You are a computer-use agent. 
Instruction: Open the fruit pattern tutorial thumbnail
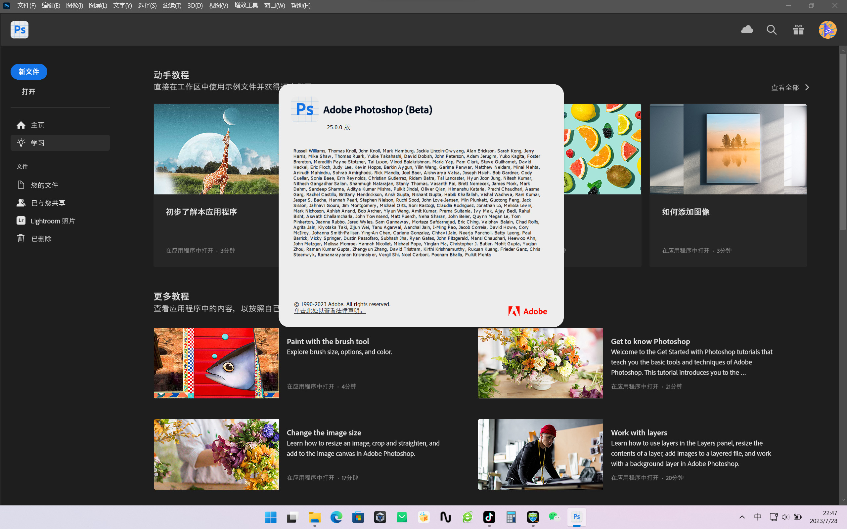coord(602,149)
